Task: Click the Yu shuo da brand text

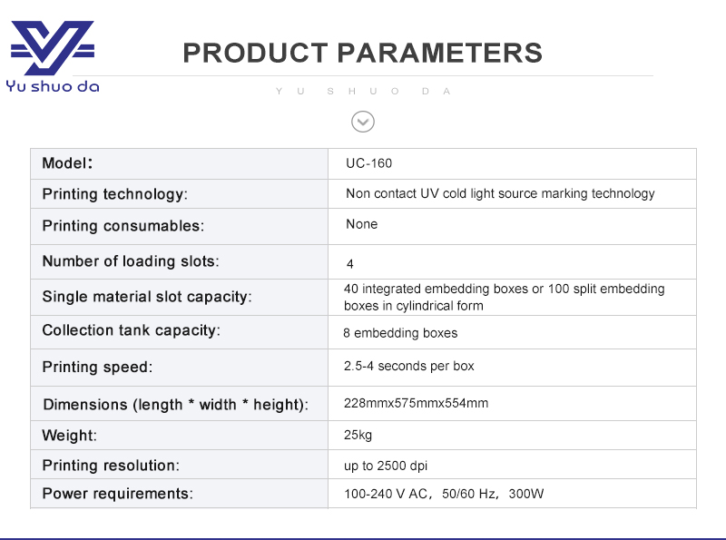Action: click(x=53, y=87)
